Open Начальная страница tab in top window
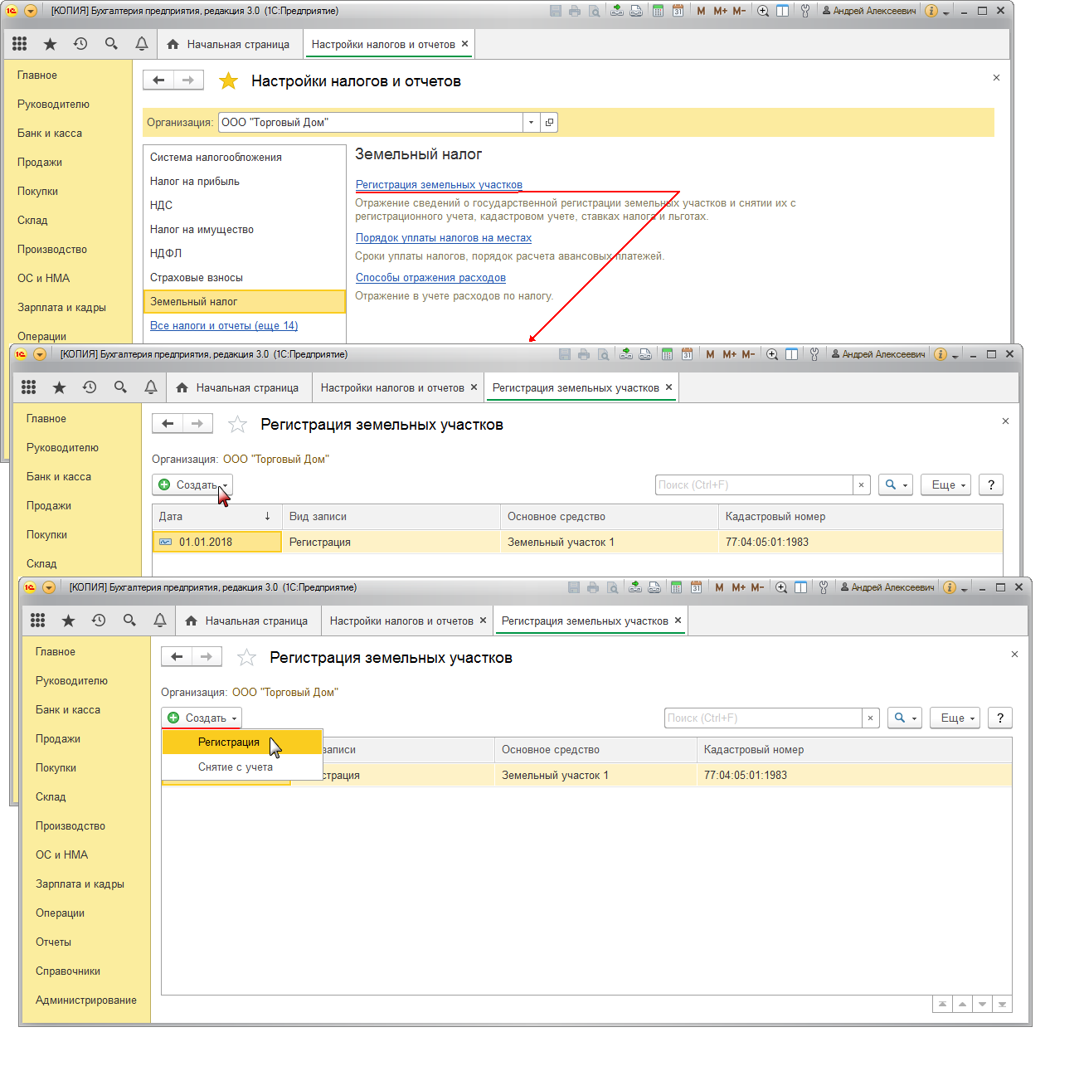1084x1071 pixels. [228, 44]
